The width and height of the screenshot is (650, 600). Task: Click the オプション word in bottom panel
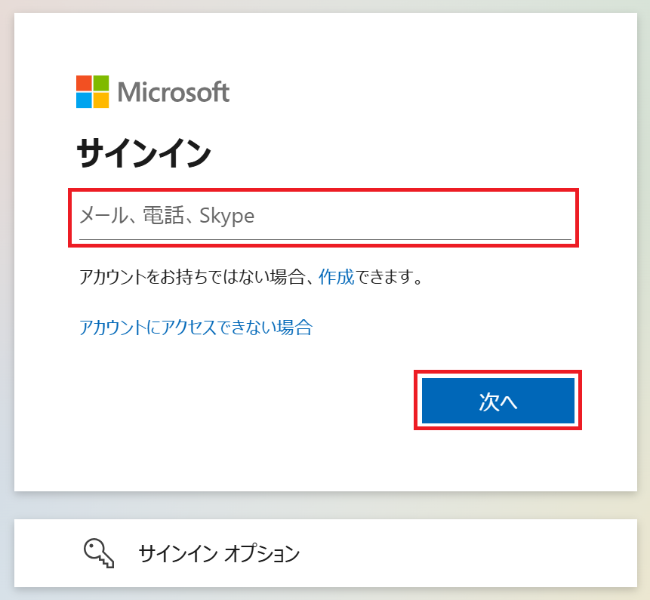click(262, 554)
